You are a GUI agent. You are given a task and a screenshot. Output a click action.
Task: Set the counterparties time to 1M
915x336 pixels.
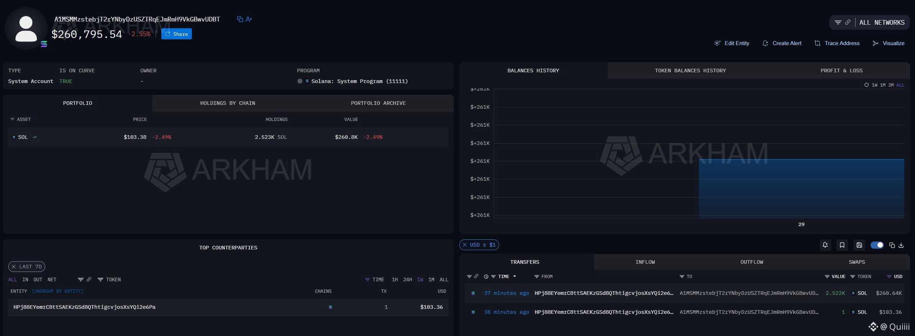tap(431, 279)
